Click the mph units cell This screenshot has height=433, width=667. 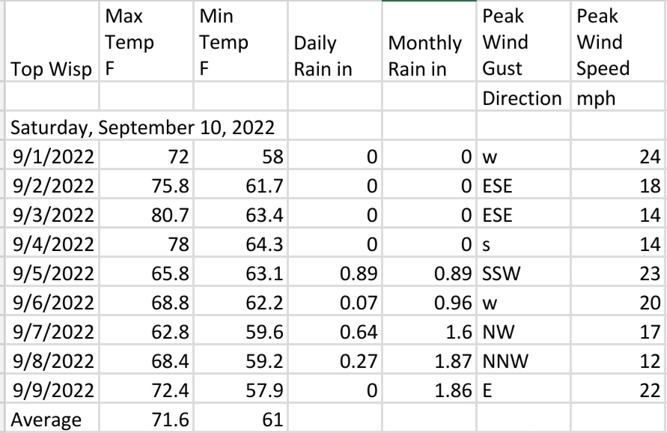[x=619, y=98]
